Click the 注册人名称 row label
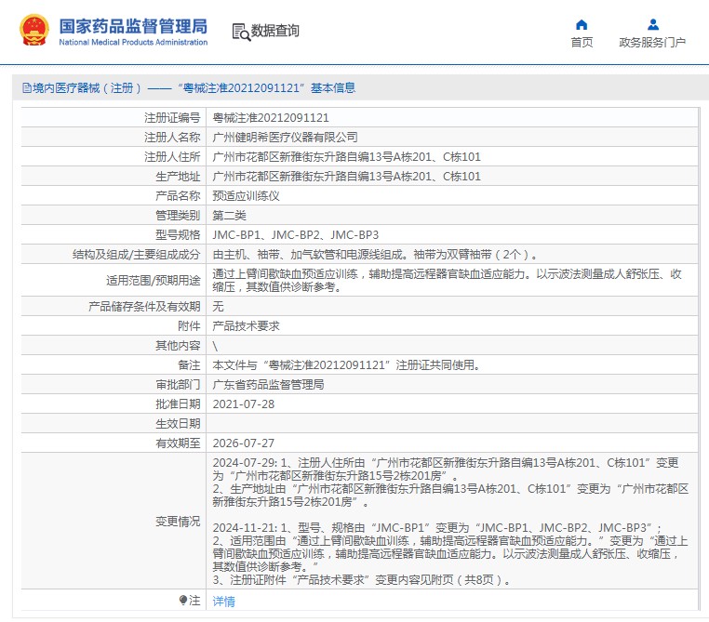Viewport: 709px width, 622px height. click(172, 138)
